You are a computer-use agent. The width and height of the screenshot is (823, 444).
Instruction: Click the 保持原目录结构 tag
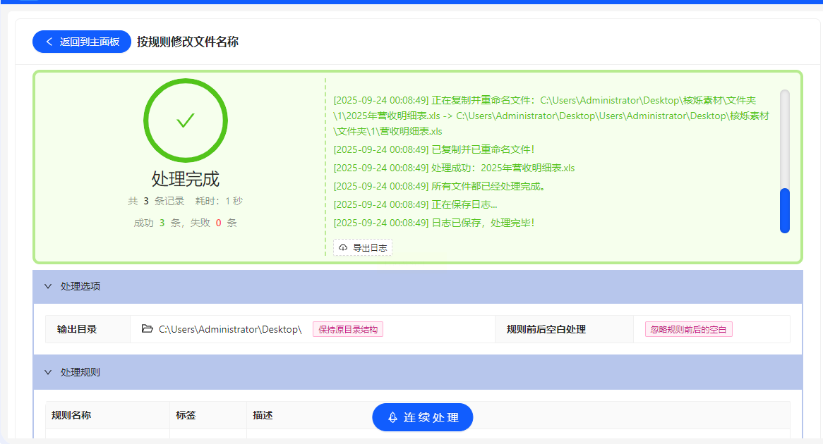click(348, 329)
